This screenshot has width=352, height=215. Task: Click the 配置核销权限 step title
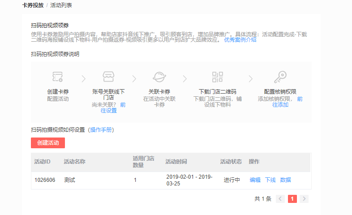pos(280,91)
